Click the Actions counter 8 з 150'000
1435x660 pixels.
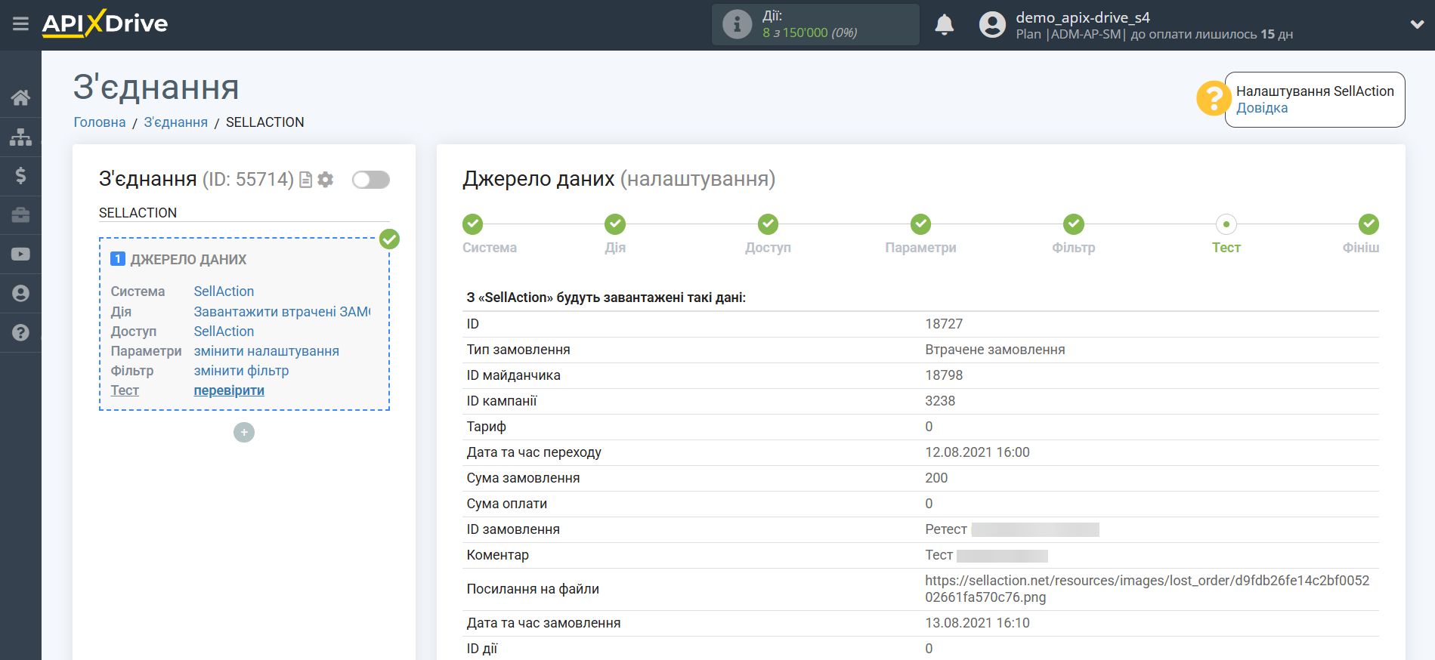coord(809,33)
